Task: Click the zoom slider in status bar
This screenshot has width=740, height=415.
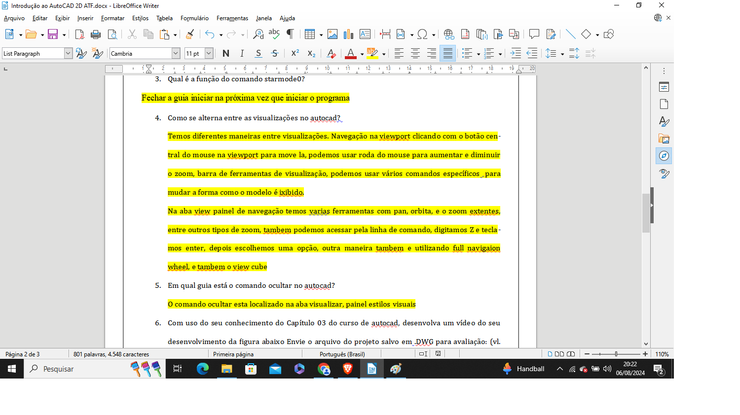Action: point(616,354)
